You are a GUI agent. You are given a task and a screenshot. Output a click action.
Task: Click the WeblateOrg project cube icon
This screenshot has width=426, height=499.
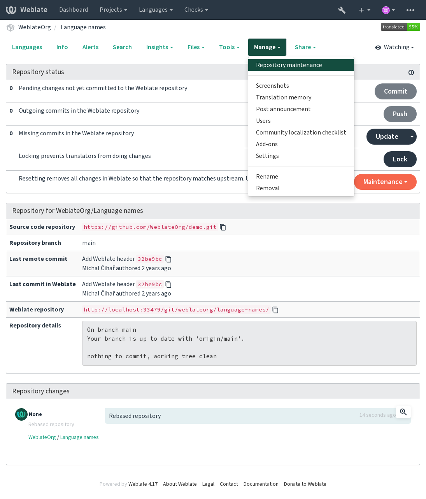pos(11,27)
